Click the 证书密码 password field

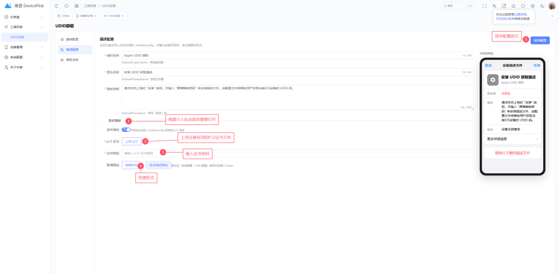298,154
